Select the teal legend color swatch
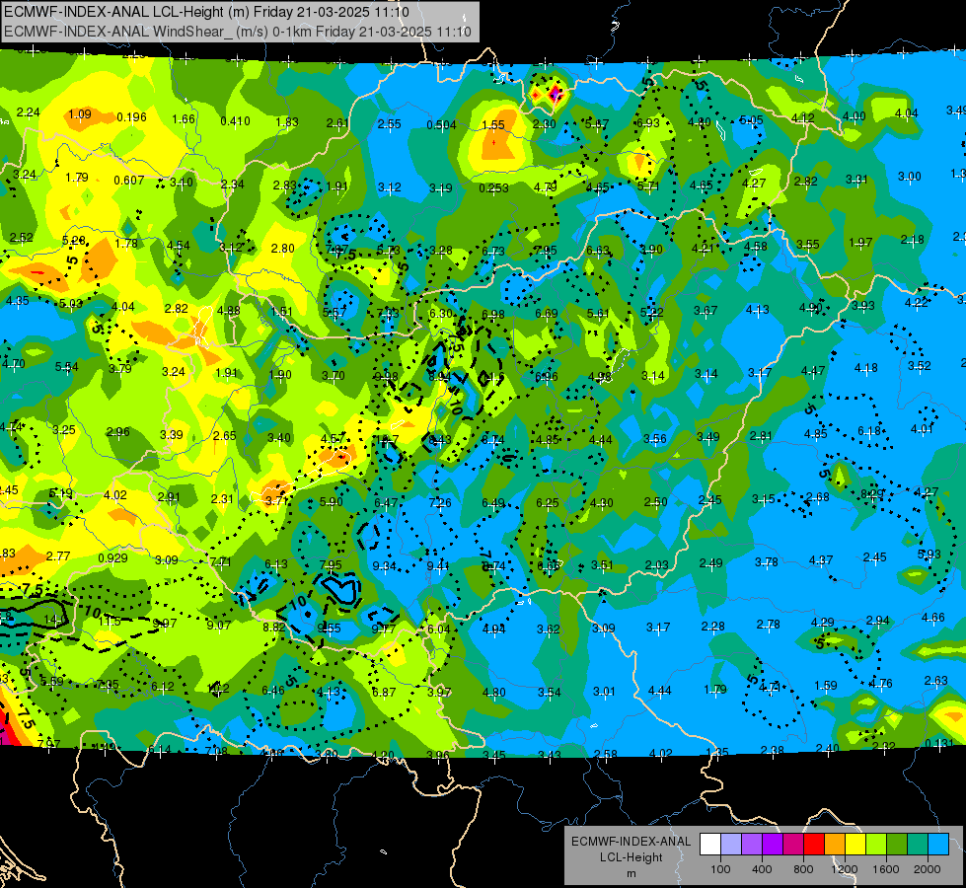Screen dimensions: 966x888 [x=918, y=845]
